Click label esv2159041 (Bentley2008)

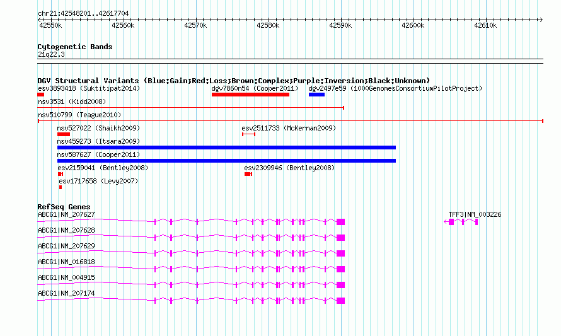click(x=103, y=168)
